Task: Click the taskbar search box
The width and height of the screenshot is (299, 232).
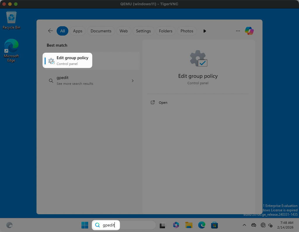Action: (x=126, y=225)
